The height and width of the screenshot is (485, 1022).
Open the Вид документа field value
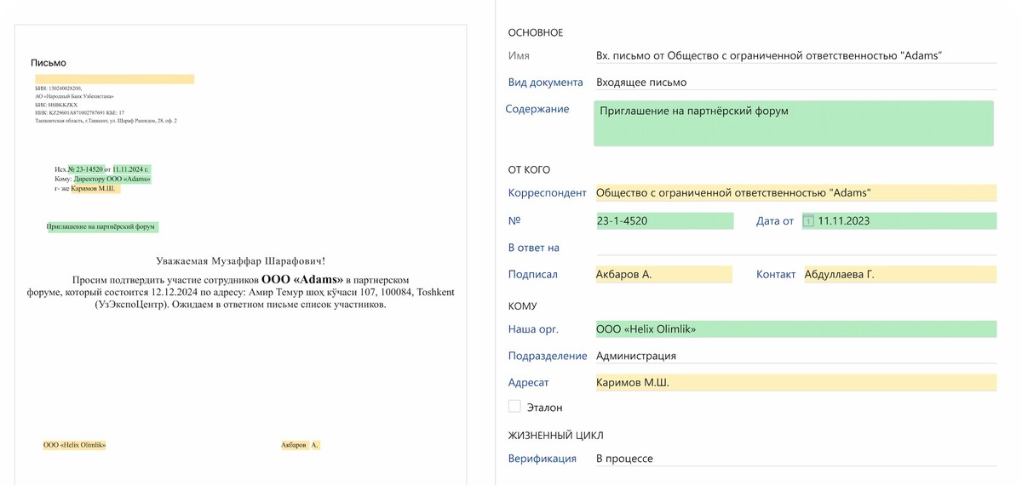click(x=795, y=83)
